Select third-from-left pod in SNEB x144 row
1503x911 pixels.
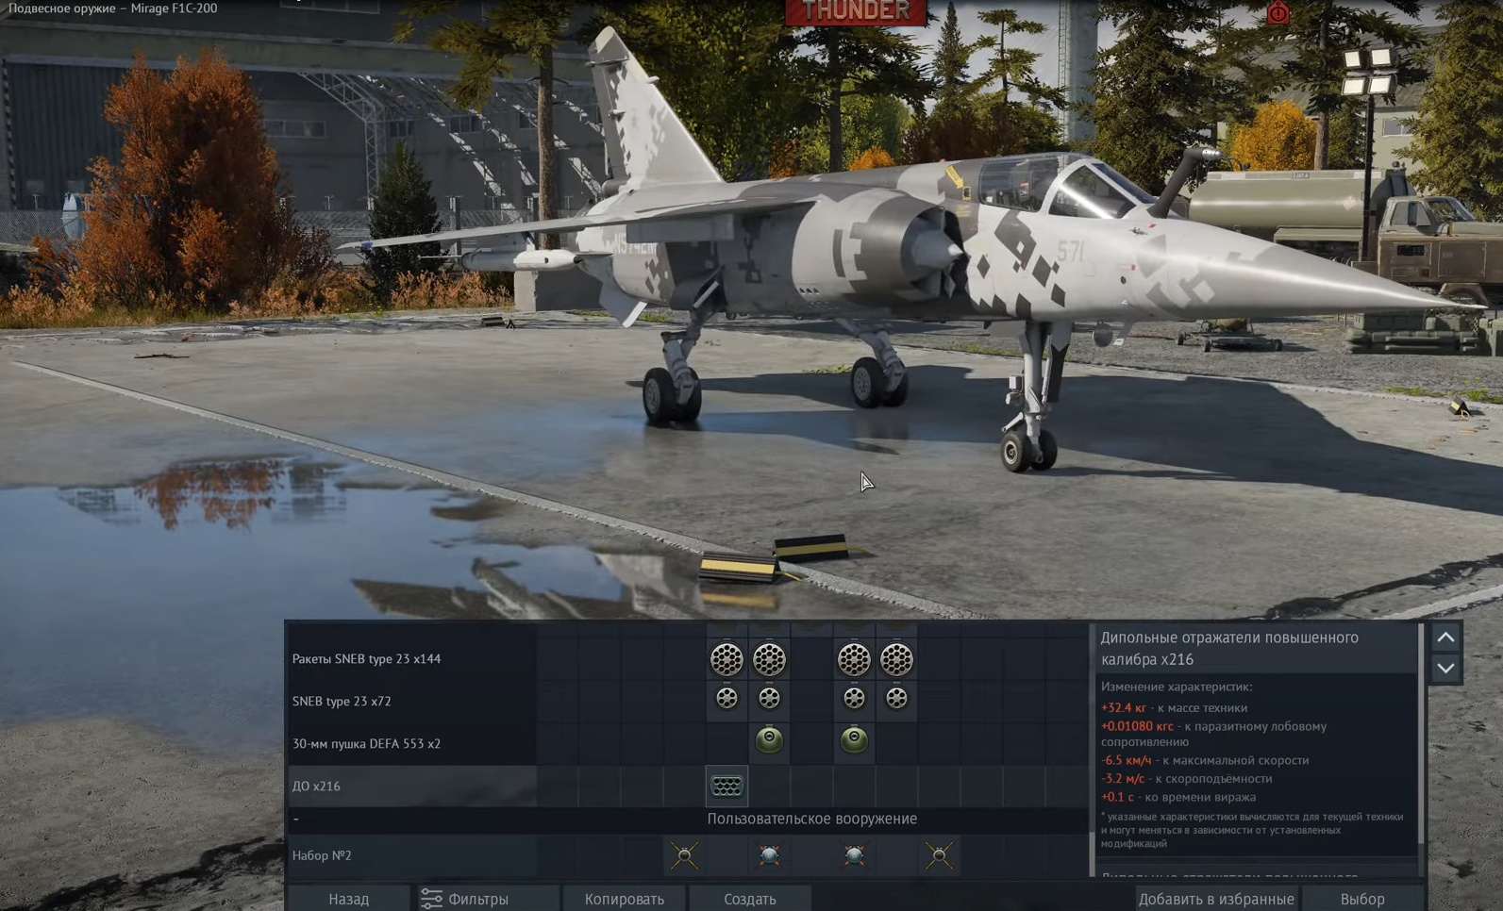click(854, 659)
